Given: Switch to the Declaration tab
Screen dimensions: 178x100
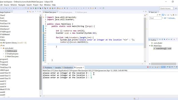Looking at the screenshot, I should coord(68,67).
